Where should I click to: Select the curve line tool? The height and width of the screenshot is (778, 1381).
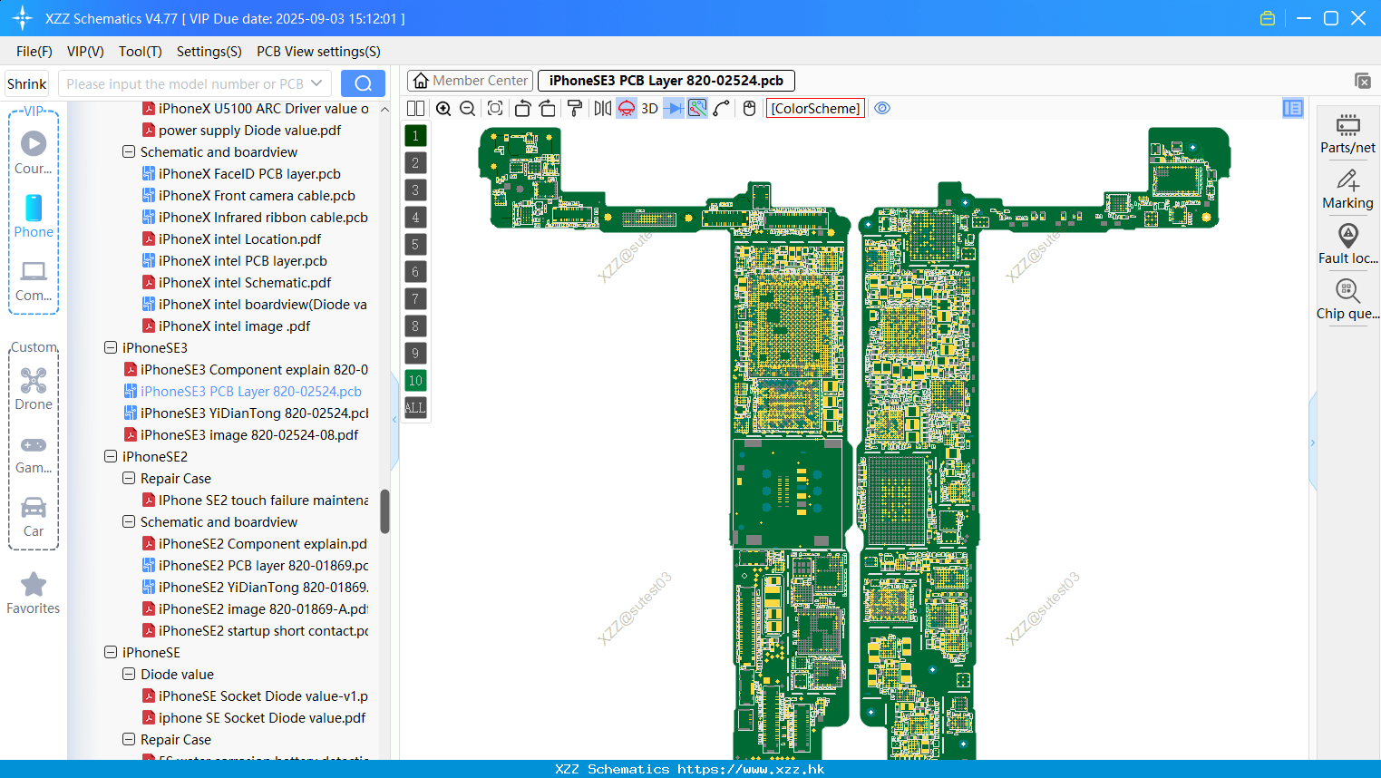pyautogui.click(x=722, y=108)
